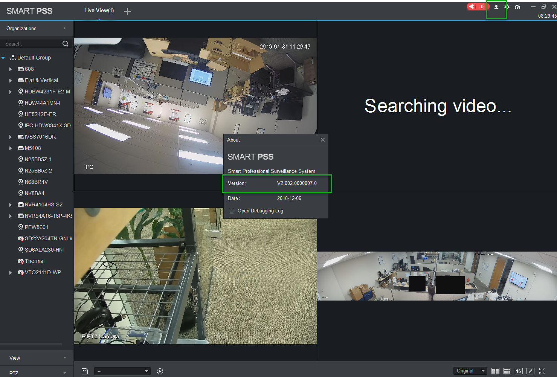This screenshot has width=557, height=377.
Task: Expand the IVSS7016DR node
Action: [x=11, y=137]
